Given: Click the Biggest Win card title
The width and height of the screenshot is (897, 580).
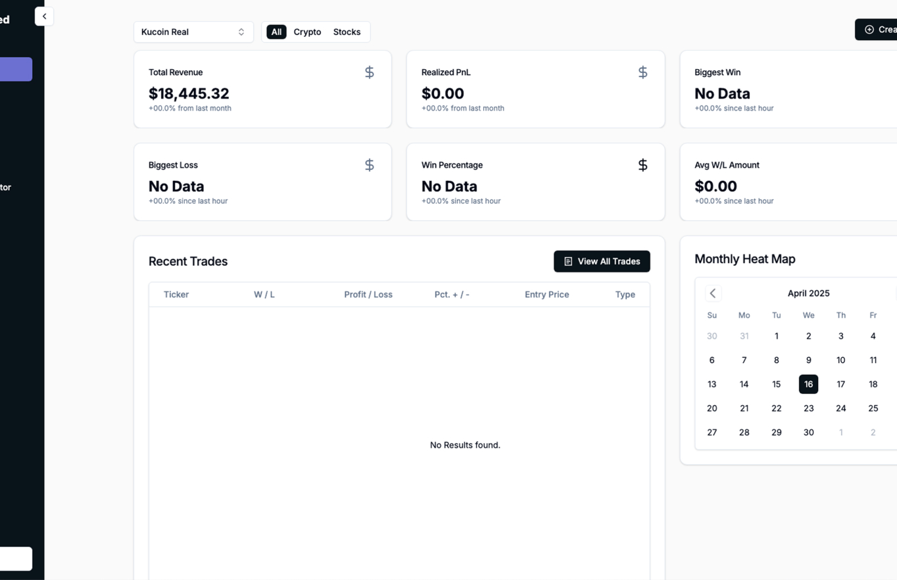Looking at the screenshot, I should 717,72.
